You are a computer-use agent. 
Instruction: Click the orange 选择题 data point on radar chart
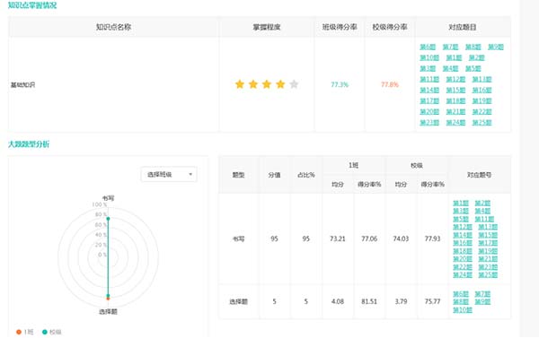pos(108,299)
